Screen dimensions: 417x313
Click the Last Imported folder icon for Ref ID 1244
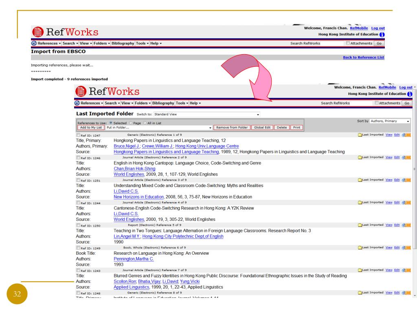coord(360,203)
